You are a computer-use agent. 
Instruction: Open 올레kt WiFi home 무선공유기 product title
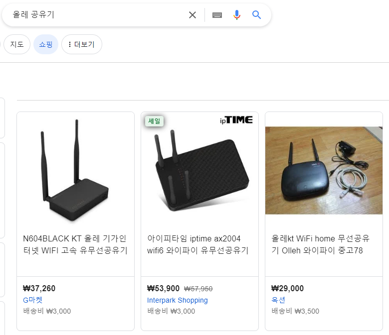pyautogui.click(x=321, y=244)
